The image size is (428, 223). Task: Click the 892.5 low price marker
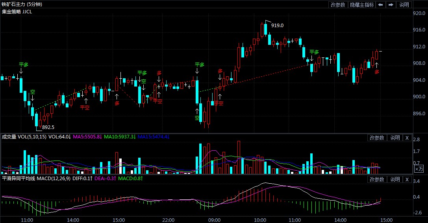[x=48, y=127]
